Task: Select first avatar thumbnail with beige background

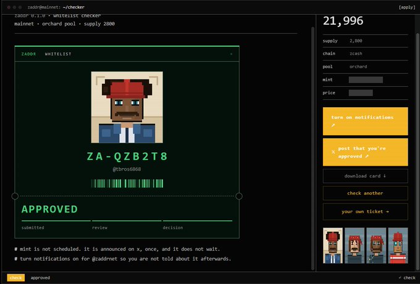Action: tap(333, 246)
